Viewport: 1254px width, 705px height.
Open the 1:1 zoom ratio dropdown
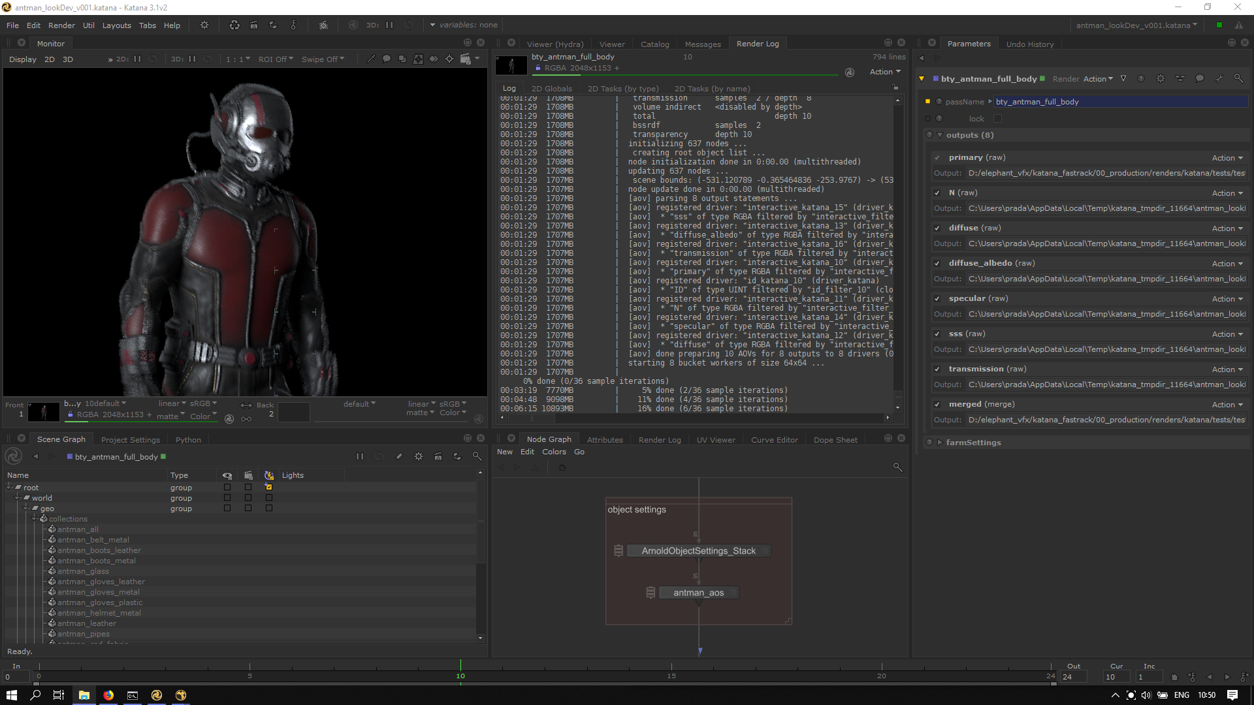[x=238, y=59]
